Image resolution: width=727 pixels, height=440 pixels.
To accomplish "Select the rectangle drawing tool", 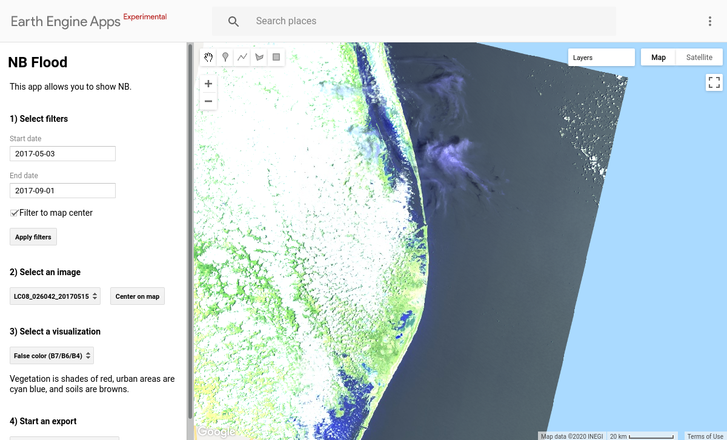I will [276, 56].
